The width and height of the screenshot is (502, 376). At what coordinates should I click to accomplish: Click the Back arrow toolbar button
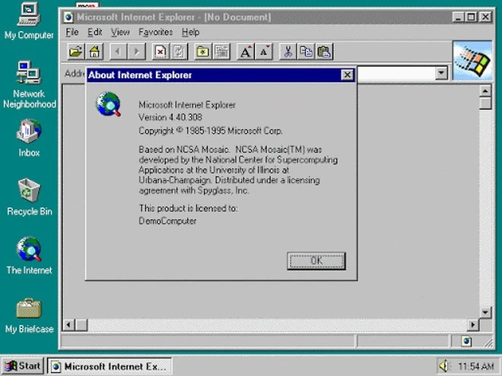118,52
